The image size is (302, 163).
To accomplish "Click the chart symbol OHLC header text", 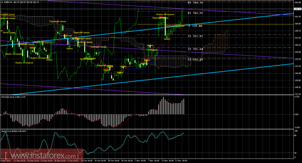I will point(22,2).
